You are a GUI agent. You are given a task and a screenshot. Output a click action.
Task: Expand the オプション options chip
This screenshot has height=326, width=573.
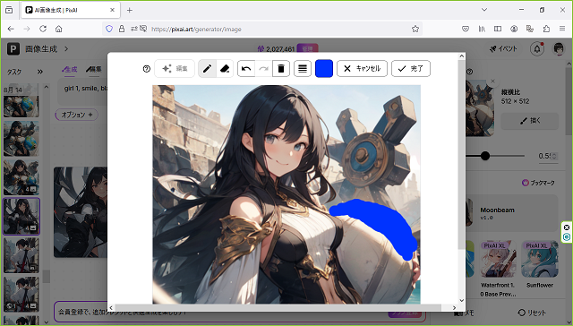point(76,115)
